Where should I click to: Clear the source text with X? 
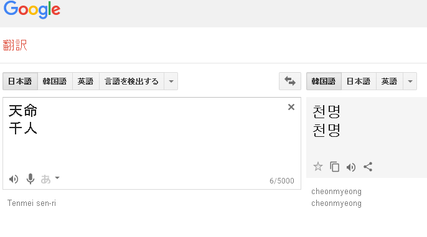click(x=291, y=107)
